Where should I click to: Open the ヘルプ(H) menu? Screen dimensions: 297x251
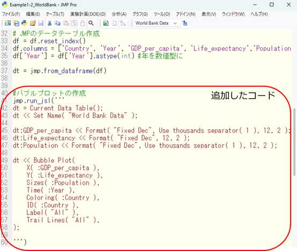click(x=259, y=14)
